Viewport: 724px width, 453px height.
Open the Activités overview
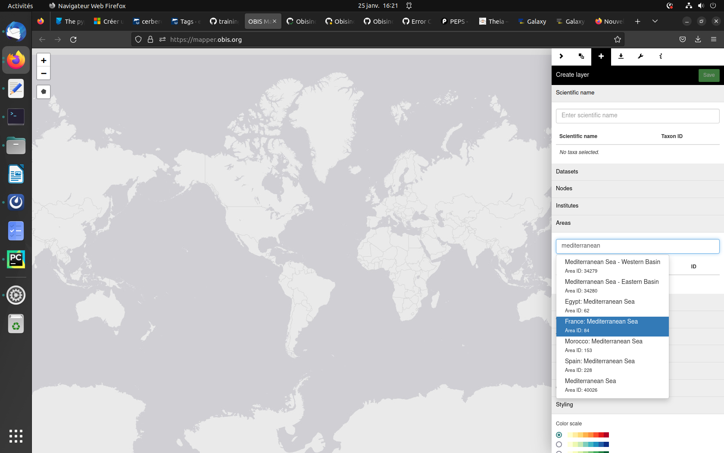point(20,6)
